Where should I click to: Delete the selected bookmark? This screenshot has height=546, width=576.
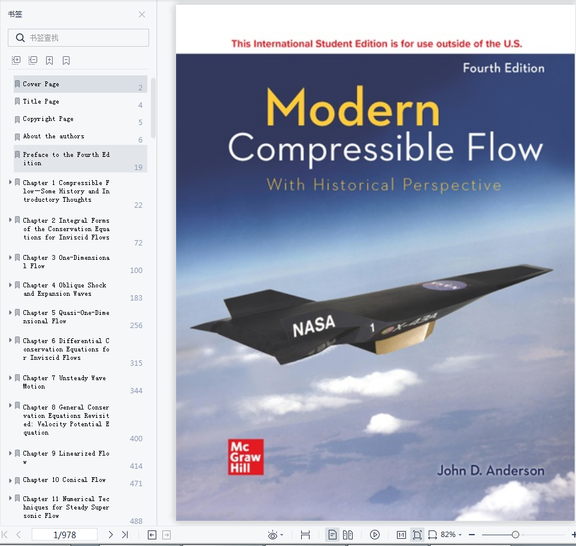[x=66, y=60]
